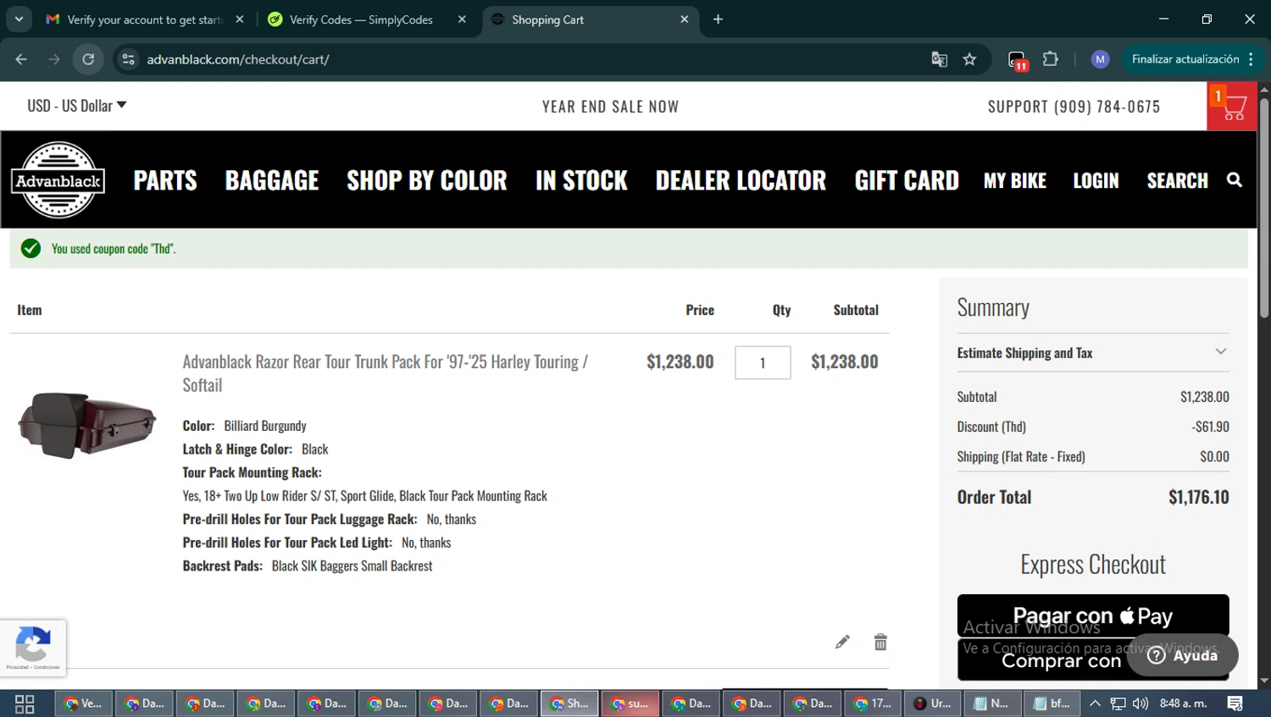This screenshot has width=1271, height=717.
Task: Click the coupon success check icon
Action: coord(31,248)
